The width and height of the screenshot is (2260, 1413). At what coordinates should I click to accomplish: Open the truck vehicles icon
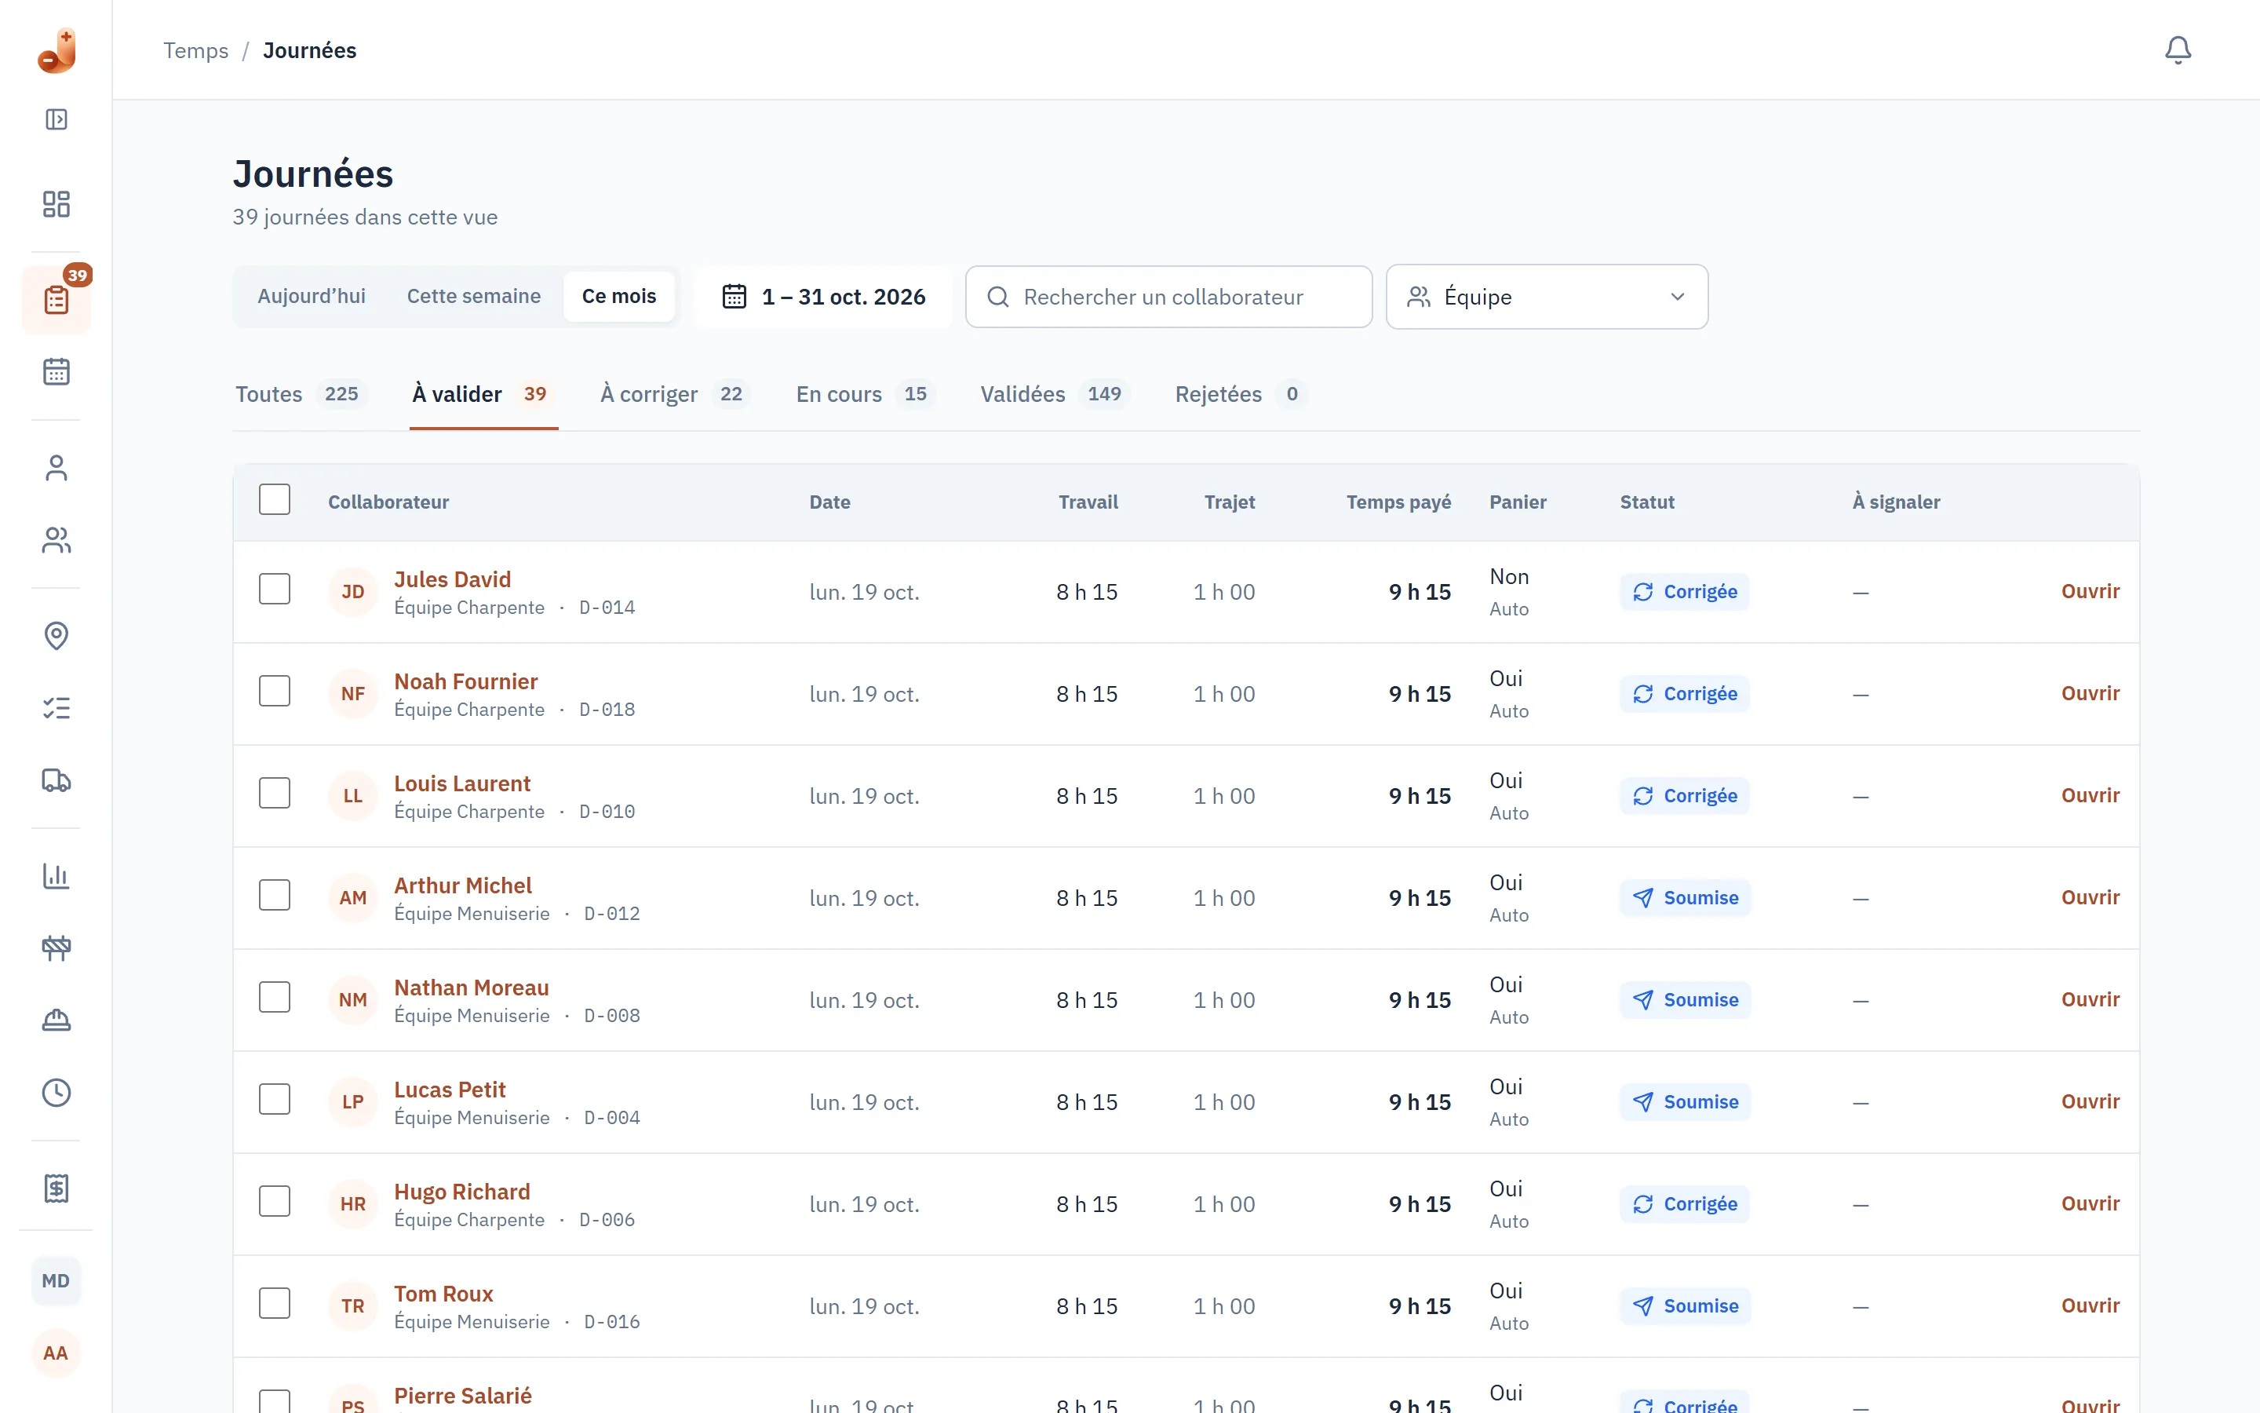point(56,780)
